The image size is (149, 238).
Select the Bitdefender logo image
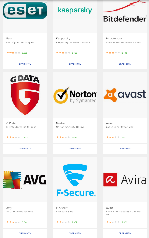coord(125,11)
